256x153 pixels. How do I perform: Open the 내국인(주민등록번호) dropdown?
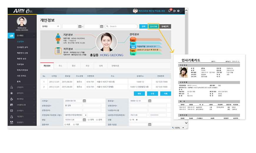[76, 115]
